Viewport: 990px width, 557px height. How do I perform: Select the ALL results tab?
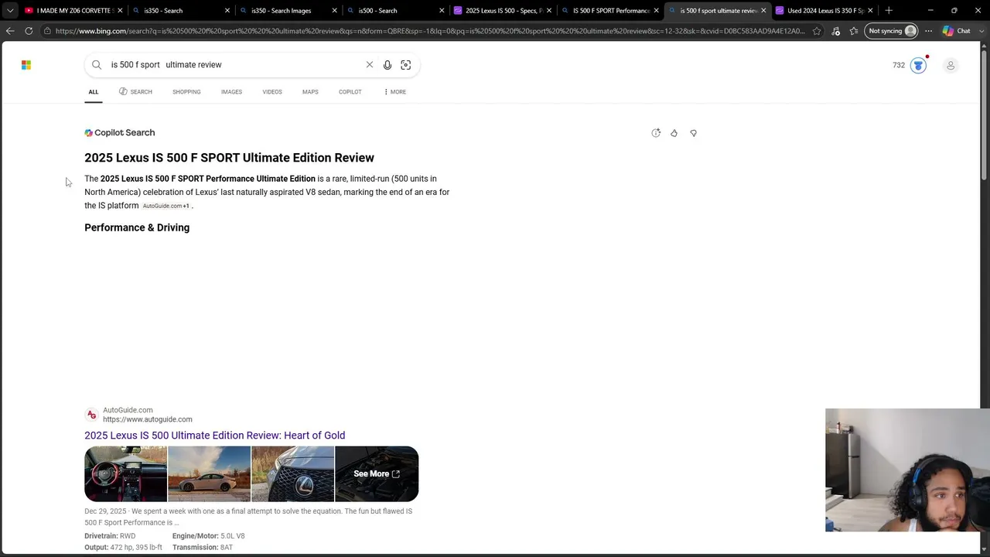tap(94, 92)
